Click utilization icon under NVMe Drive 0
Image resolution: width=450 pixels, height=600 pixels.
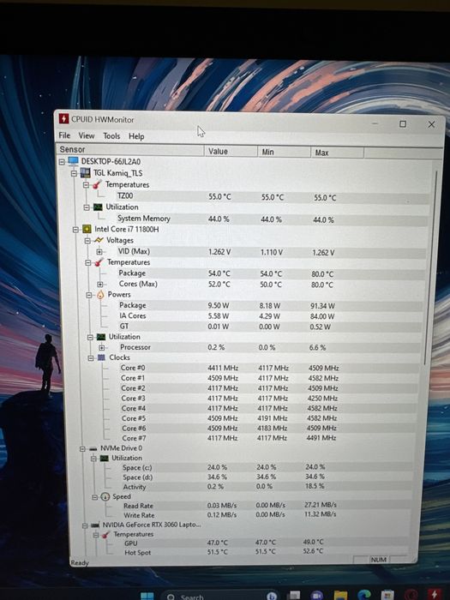pos(104,458)
